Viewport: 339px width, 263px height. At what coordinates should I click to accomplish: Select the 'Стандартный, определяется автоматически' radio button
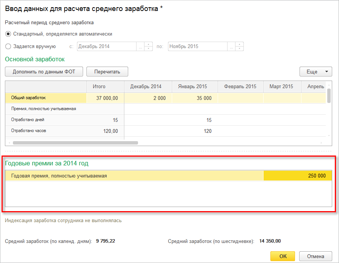coord(8,34)
